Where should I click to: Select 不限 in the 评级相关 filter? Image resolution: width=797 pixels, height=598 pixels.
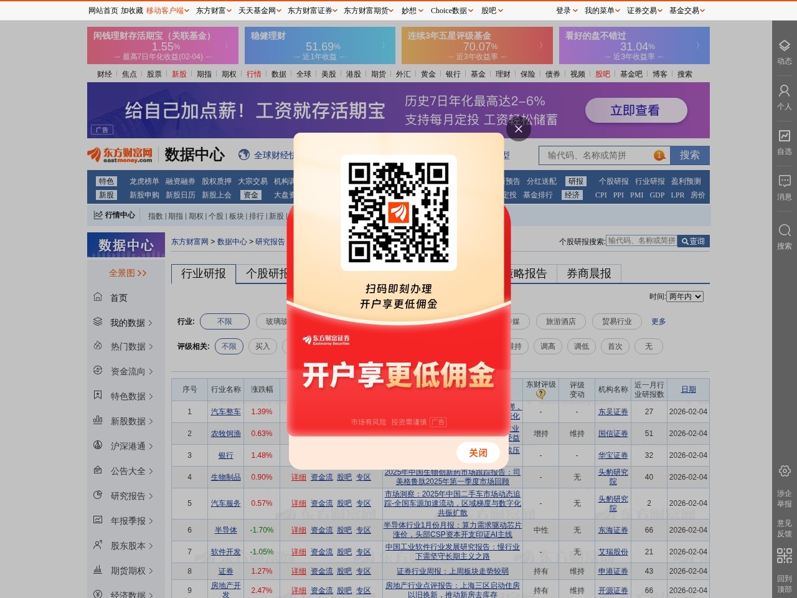[x=229, y=346]
